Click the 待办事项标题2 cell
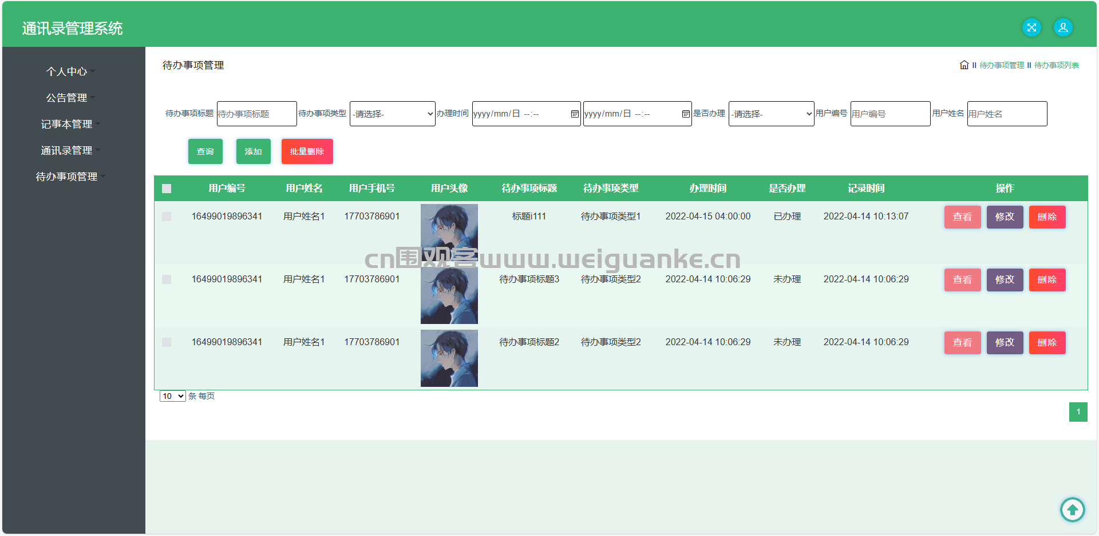Screen dimensions: 1099x536 (529, 342)
